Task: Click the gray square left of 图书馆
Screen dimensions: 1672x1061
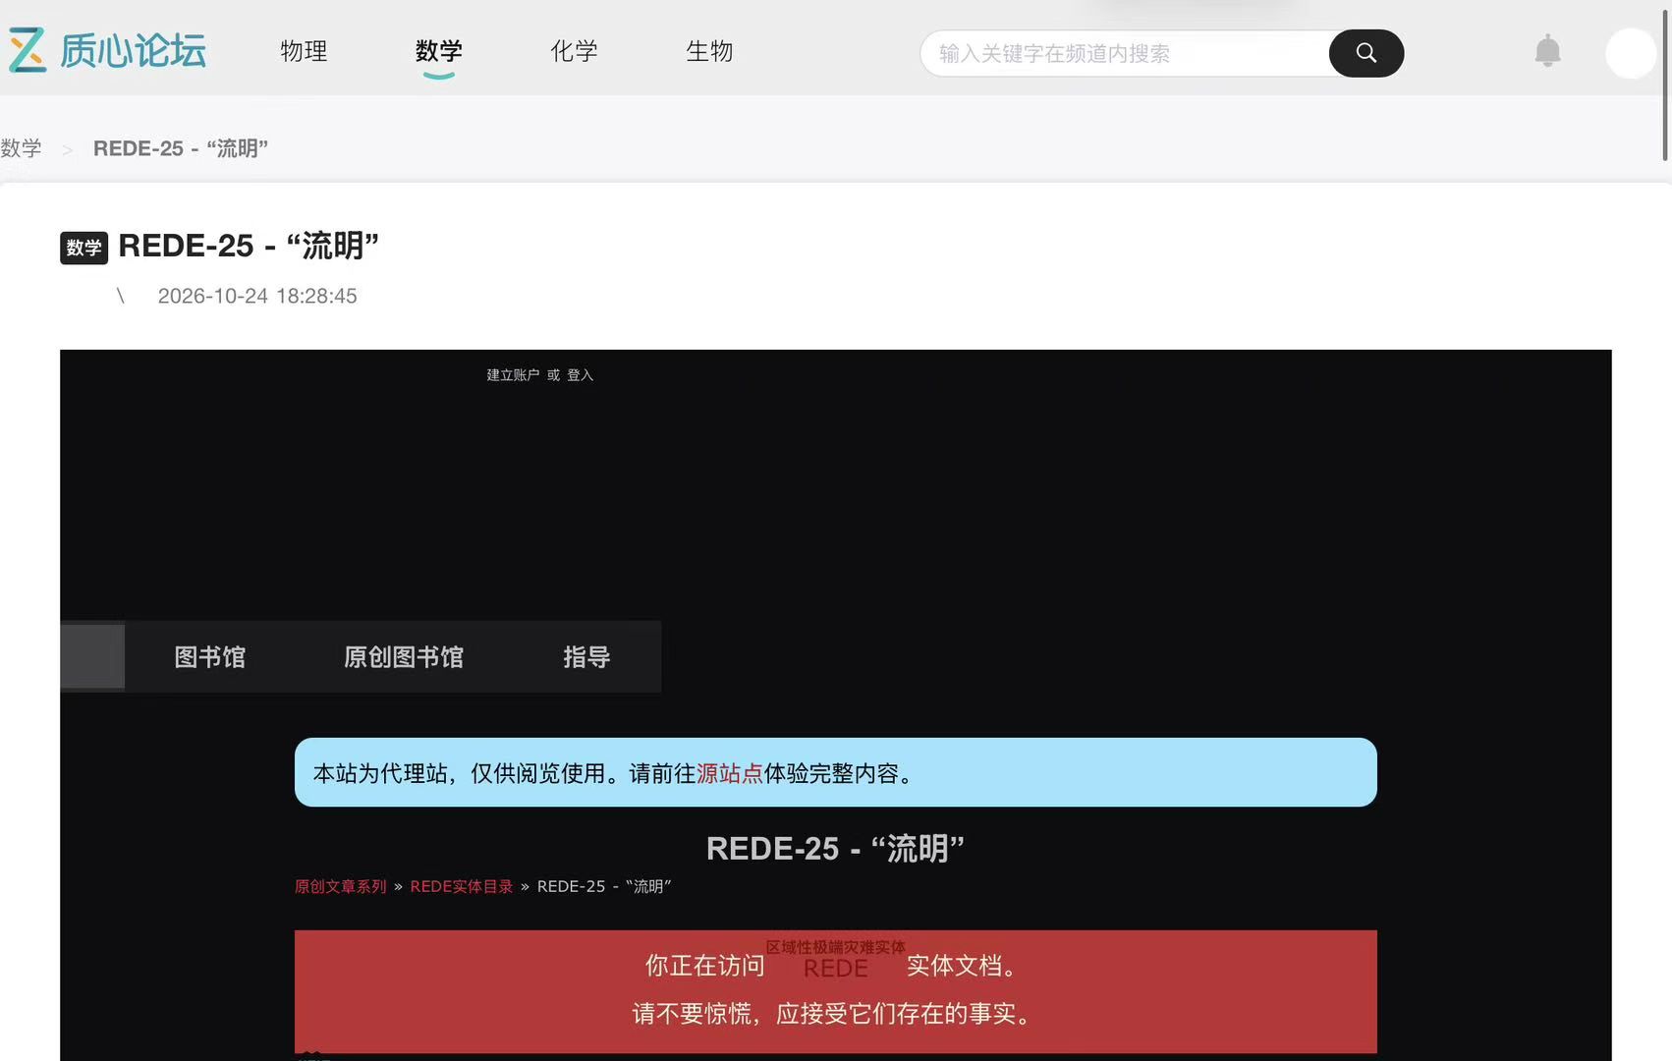Action: (x=92, y=656)
